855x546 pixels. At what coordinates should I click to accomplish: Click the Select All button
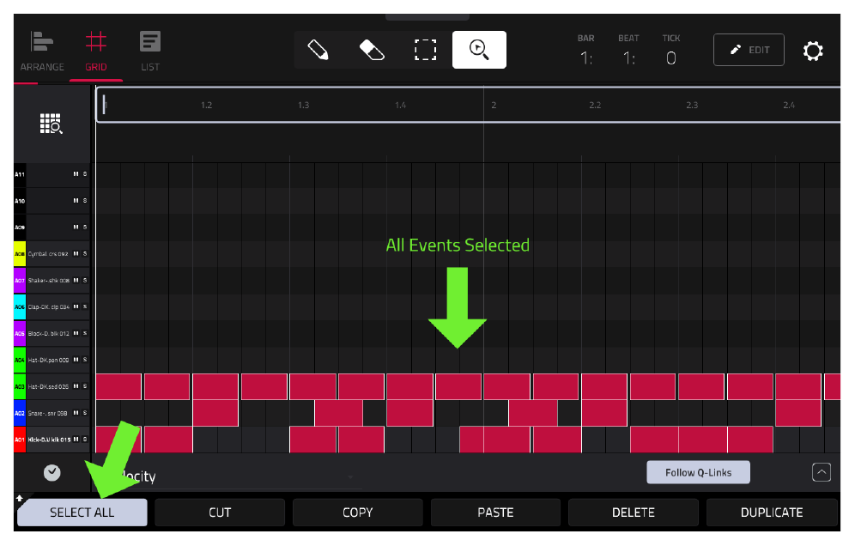pos(82,513)
